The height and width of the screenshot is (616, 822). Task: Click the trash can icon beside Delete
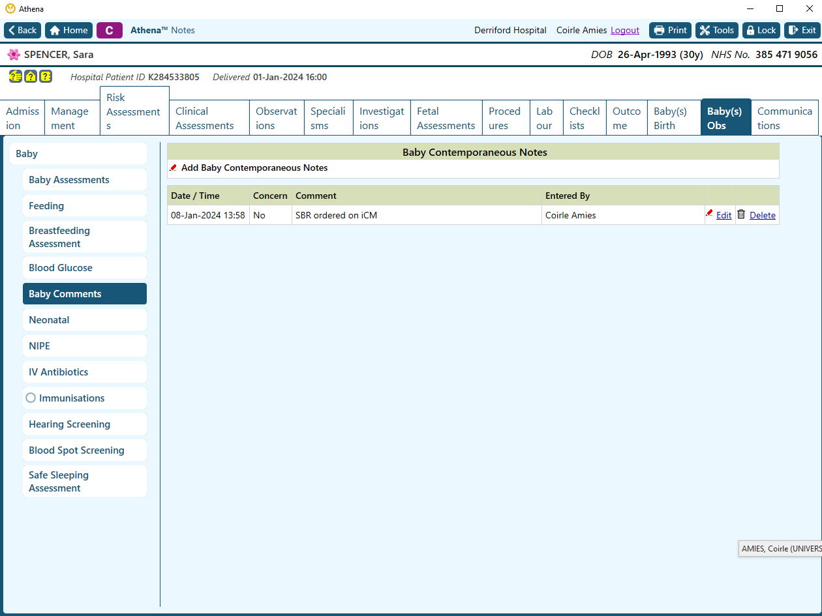[x=741, y=214]
